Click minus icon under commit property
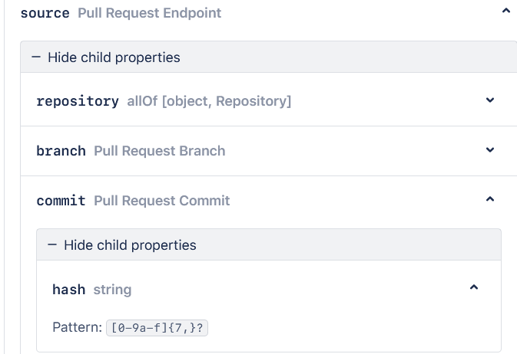517x354 pixels. tap(52, 245)
